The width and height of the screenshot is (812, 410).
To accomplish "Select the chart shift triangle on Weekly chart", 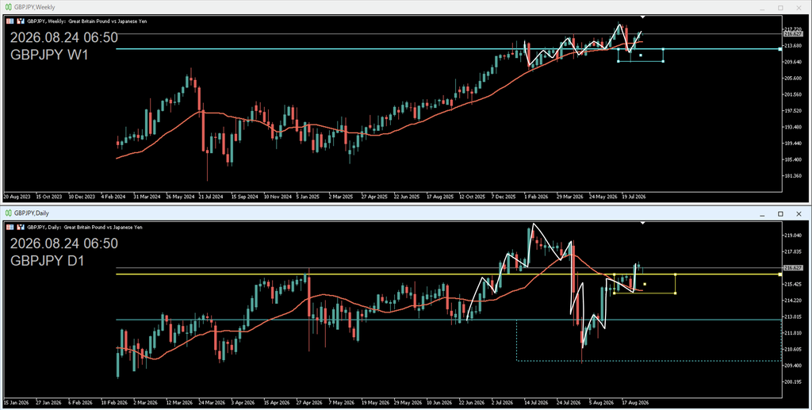I will (x=642, y=17).
